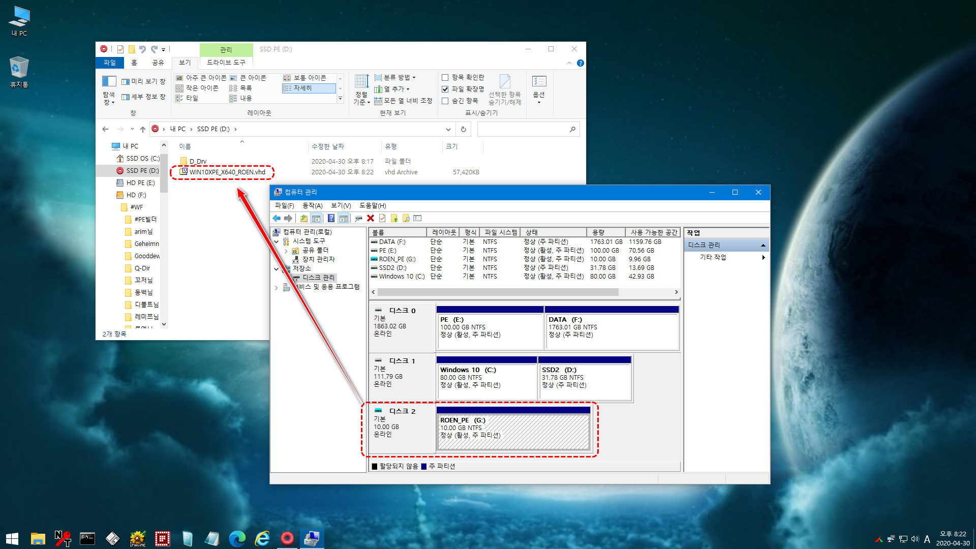Click the red X delete toolbar icon
Viewport: 976px width, 549px height.
pos(371,219)
